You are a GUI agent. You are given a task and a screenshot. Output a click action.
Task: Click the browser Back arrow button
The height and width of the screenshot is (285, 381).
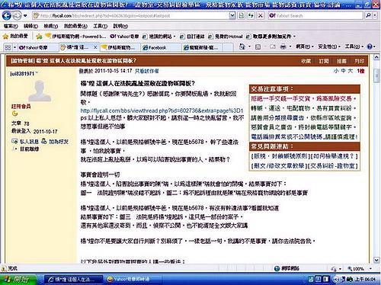(x=7, y=16)
